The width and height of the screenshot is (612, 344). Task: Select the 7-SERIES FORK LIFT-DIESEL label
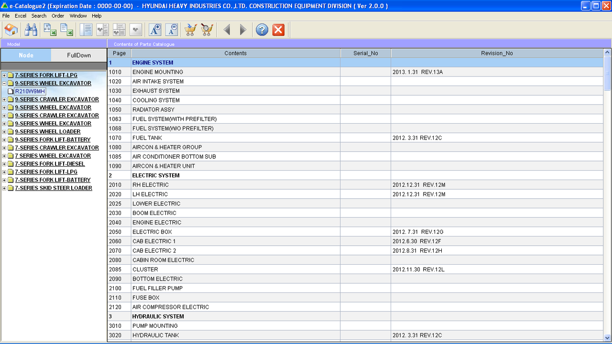(x=50, y=164)
